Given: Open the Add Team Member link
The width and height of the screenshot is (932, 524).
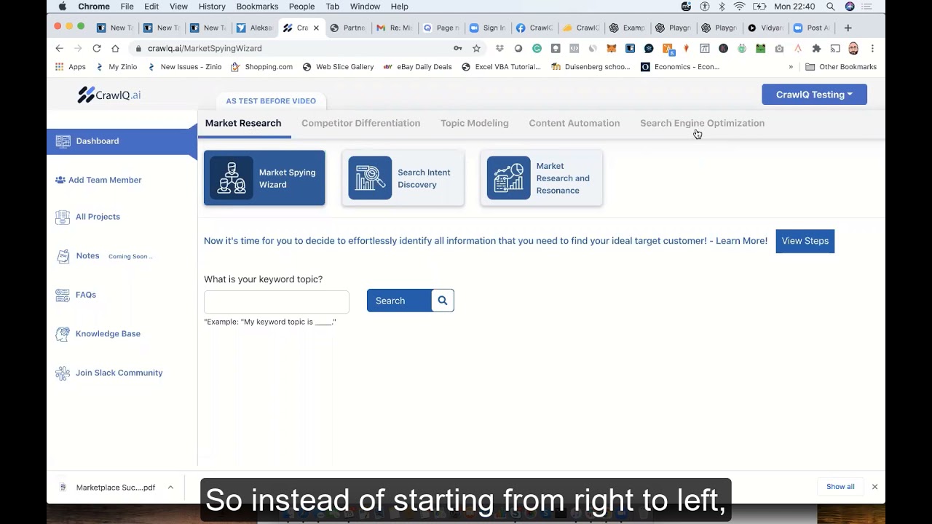Looking at the screenshot, I should click(105, 180).
